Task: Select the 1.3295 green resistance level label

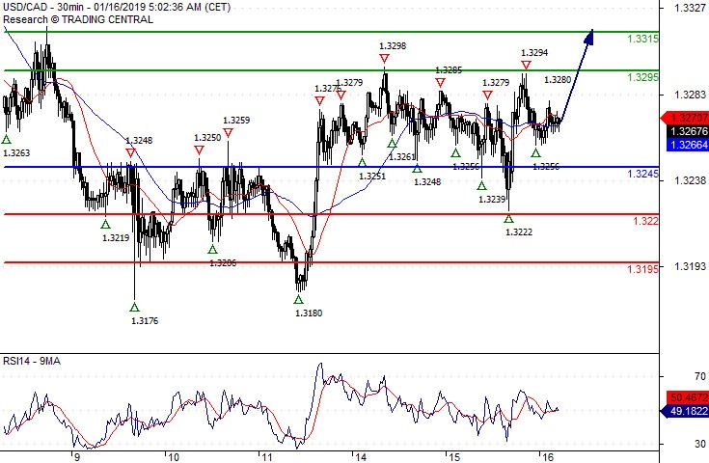Action: point(643,77)
